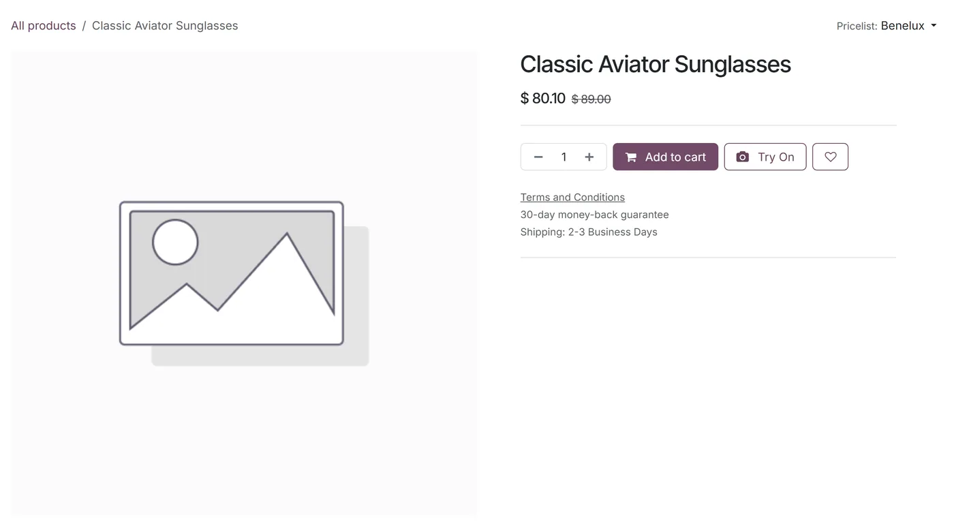Click the 30-day money-back guarantee text
Viewport: 954px width, 528px height.
click(x=595, y=215)
